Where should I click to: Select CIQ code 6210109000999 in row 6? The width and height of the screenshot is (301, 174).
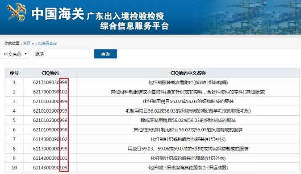tap(50, 130)
